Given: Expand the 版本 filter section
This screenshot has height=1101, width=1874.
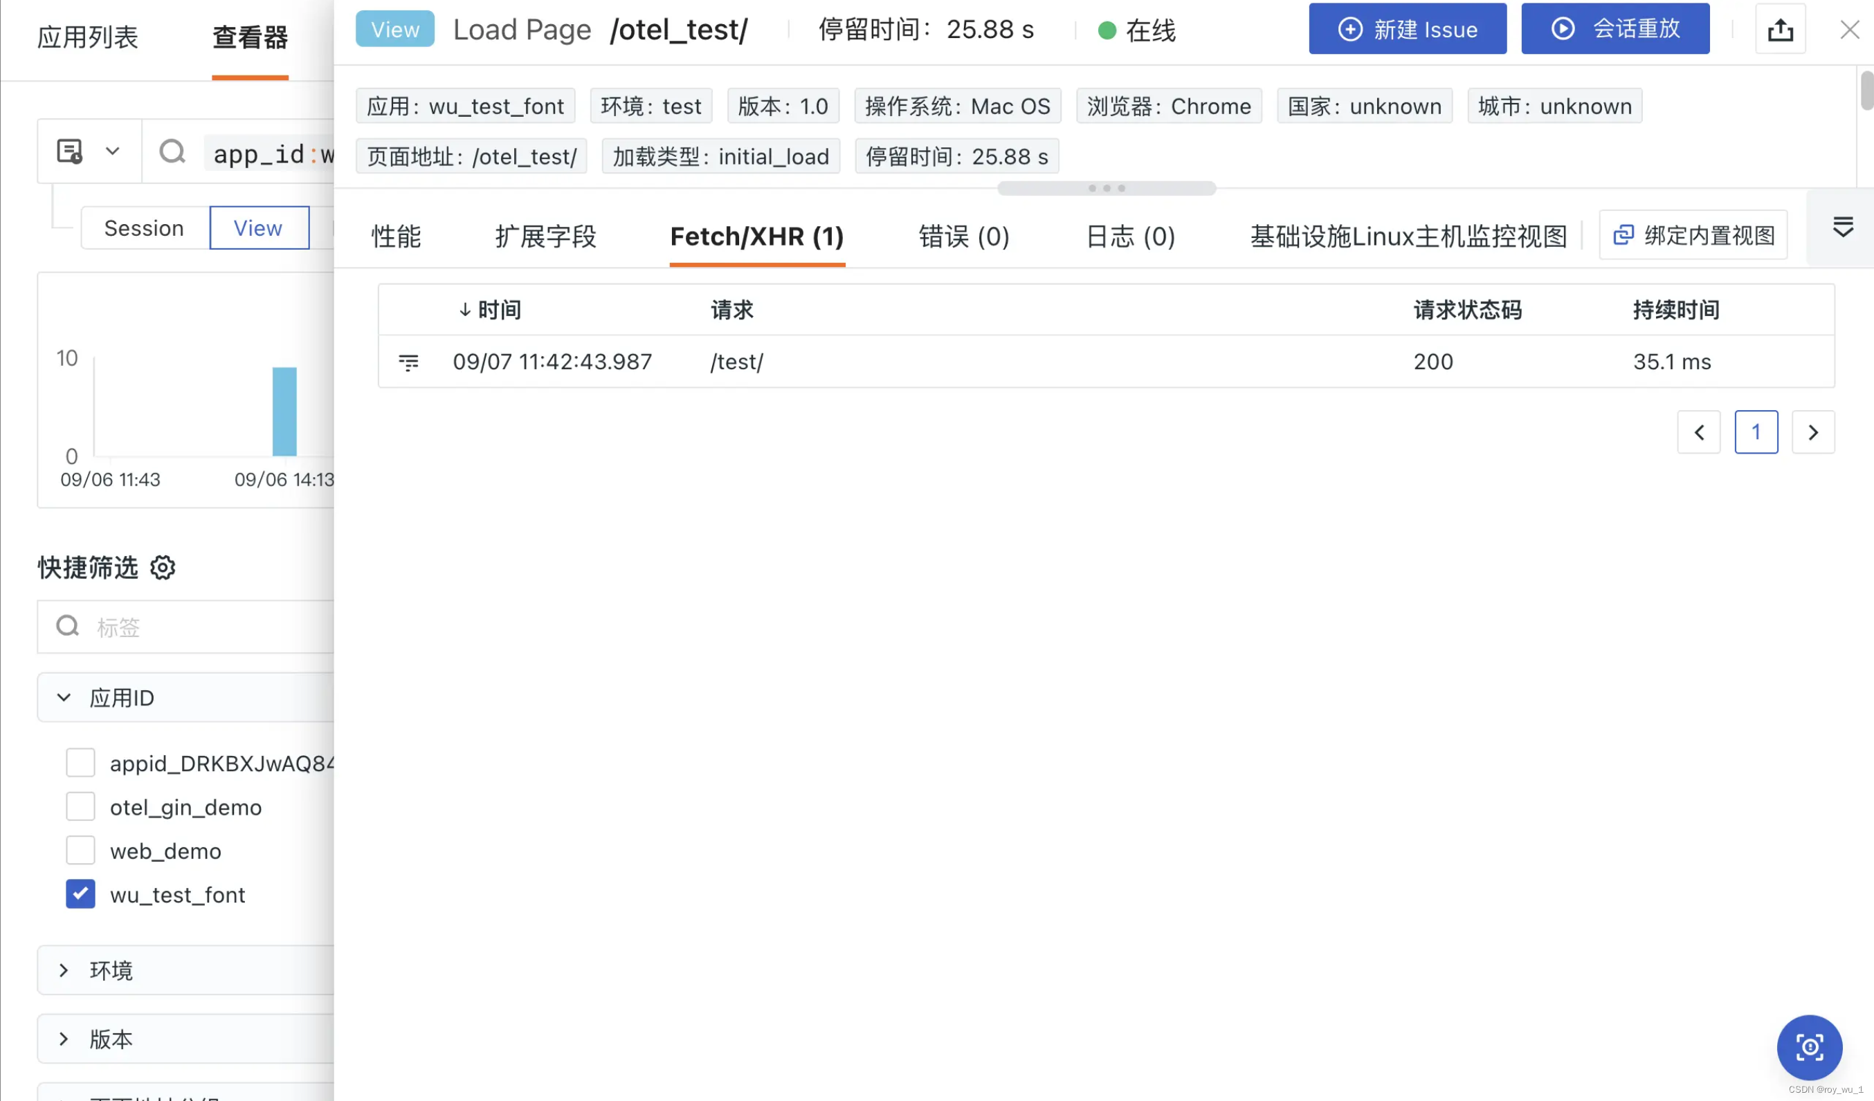Looking at the screenshot, I should pos(63,1039).
